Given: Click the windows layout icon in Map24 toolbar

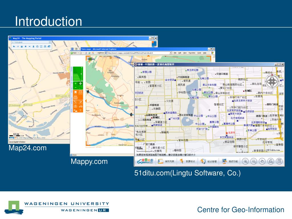Looking at the screenshot, I should 49,46.
